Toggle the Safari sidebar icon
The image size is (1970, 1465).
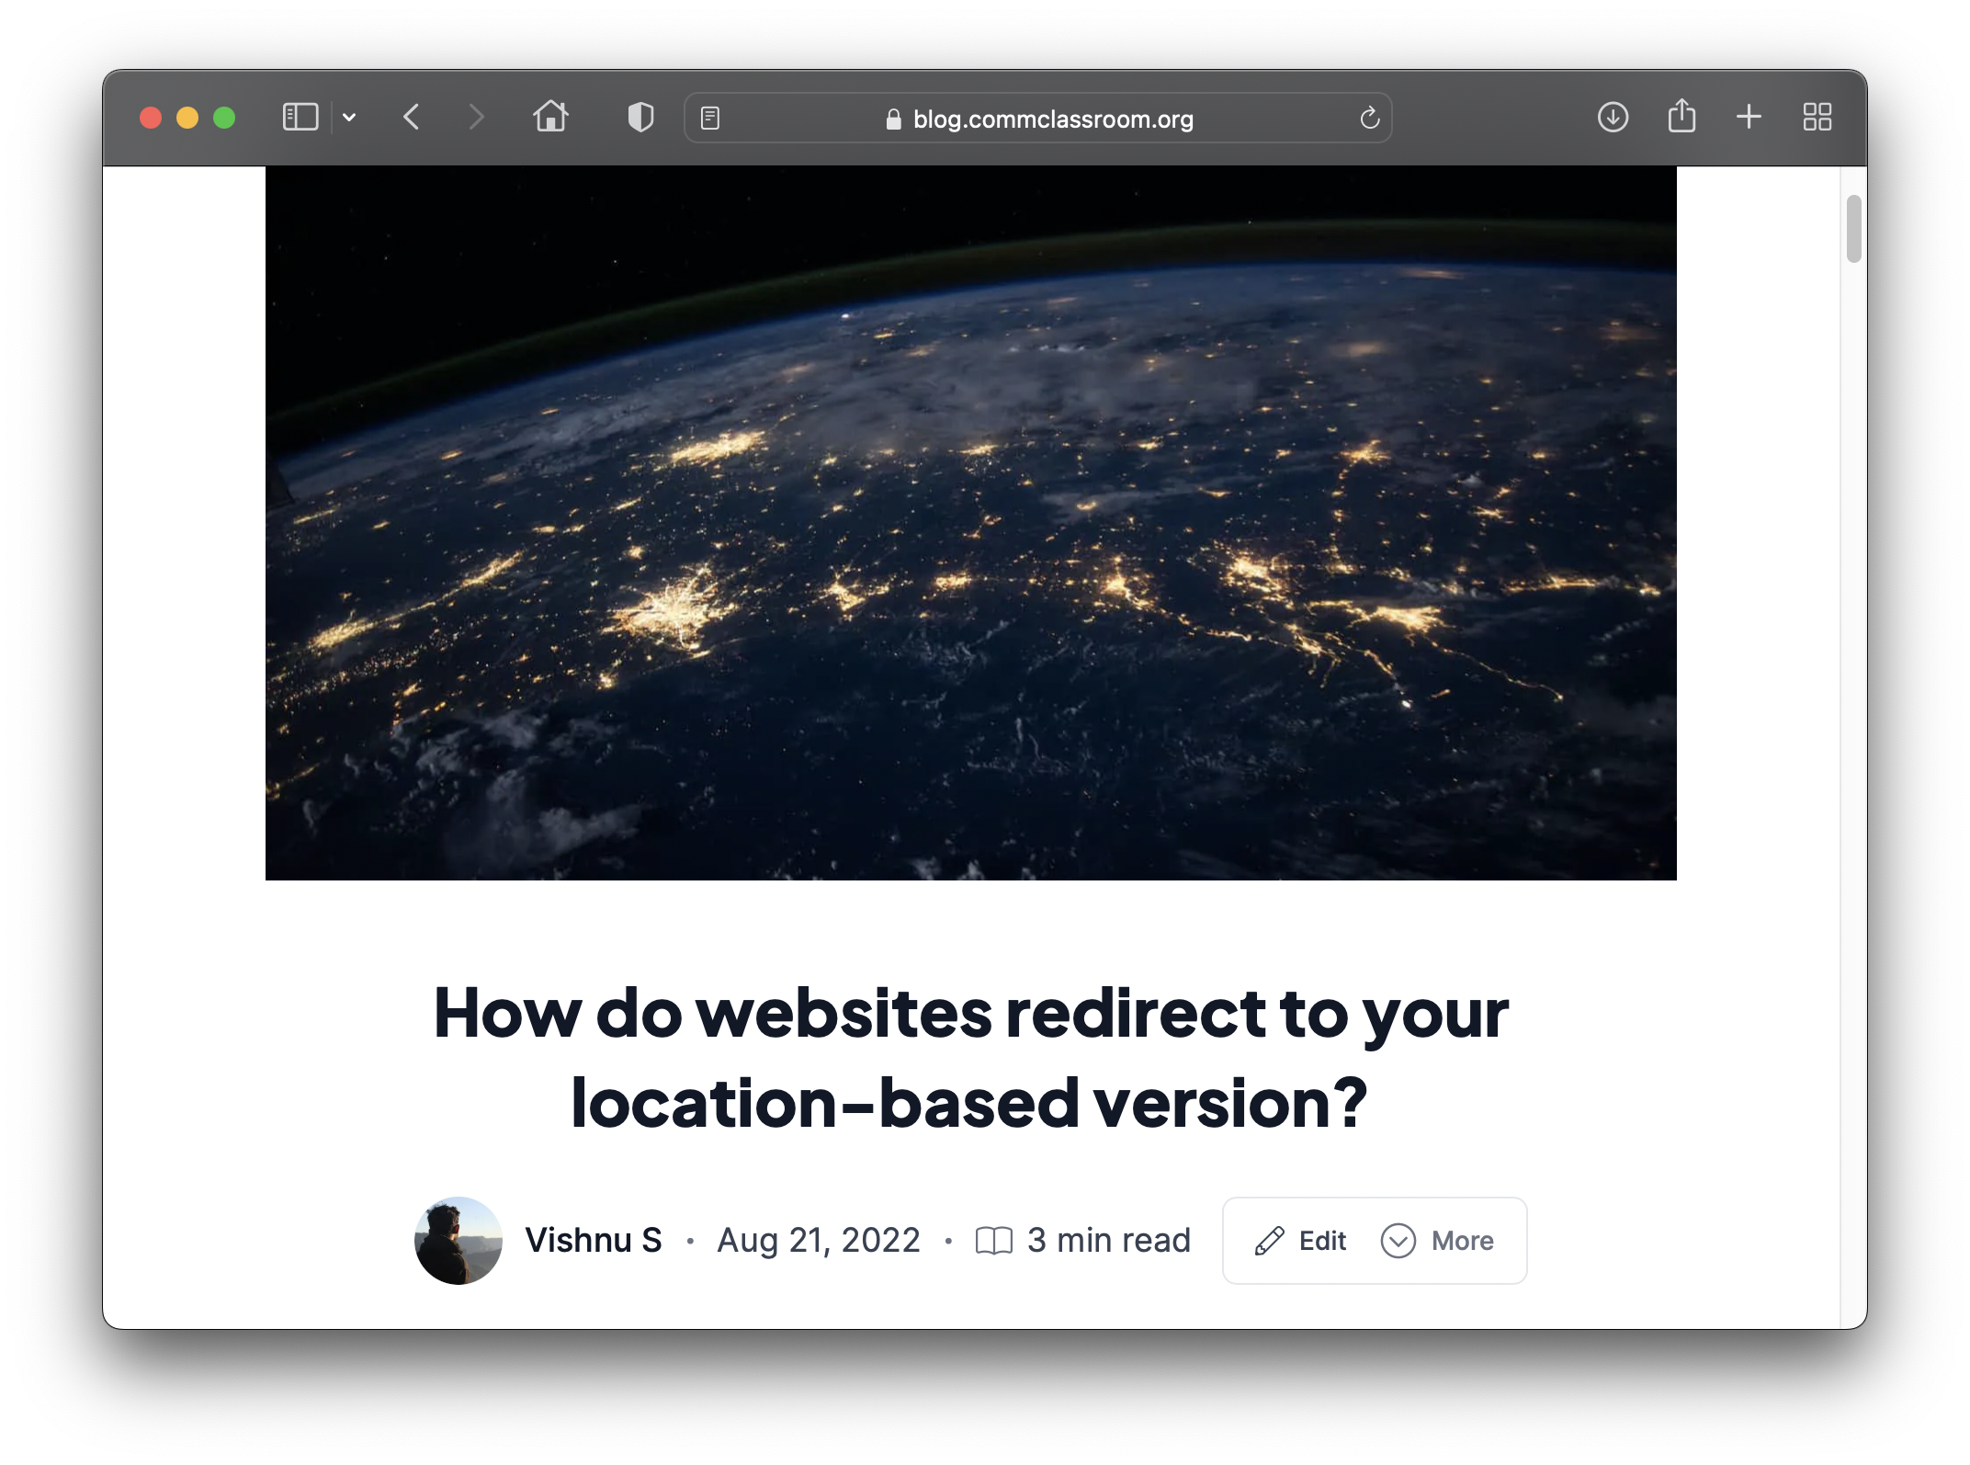point(300,118)
